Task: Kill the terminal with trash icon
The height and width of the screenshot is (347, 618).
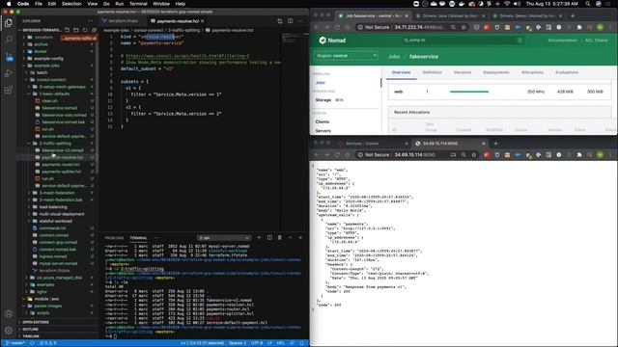Action: (x=280, y=238)
